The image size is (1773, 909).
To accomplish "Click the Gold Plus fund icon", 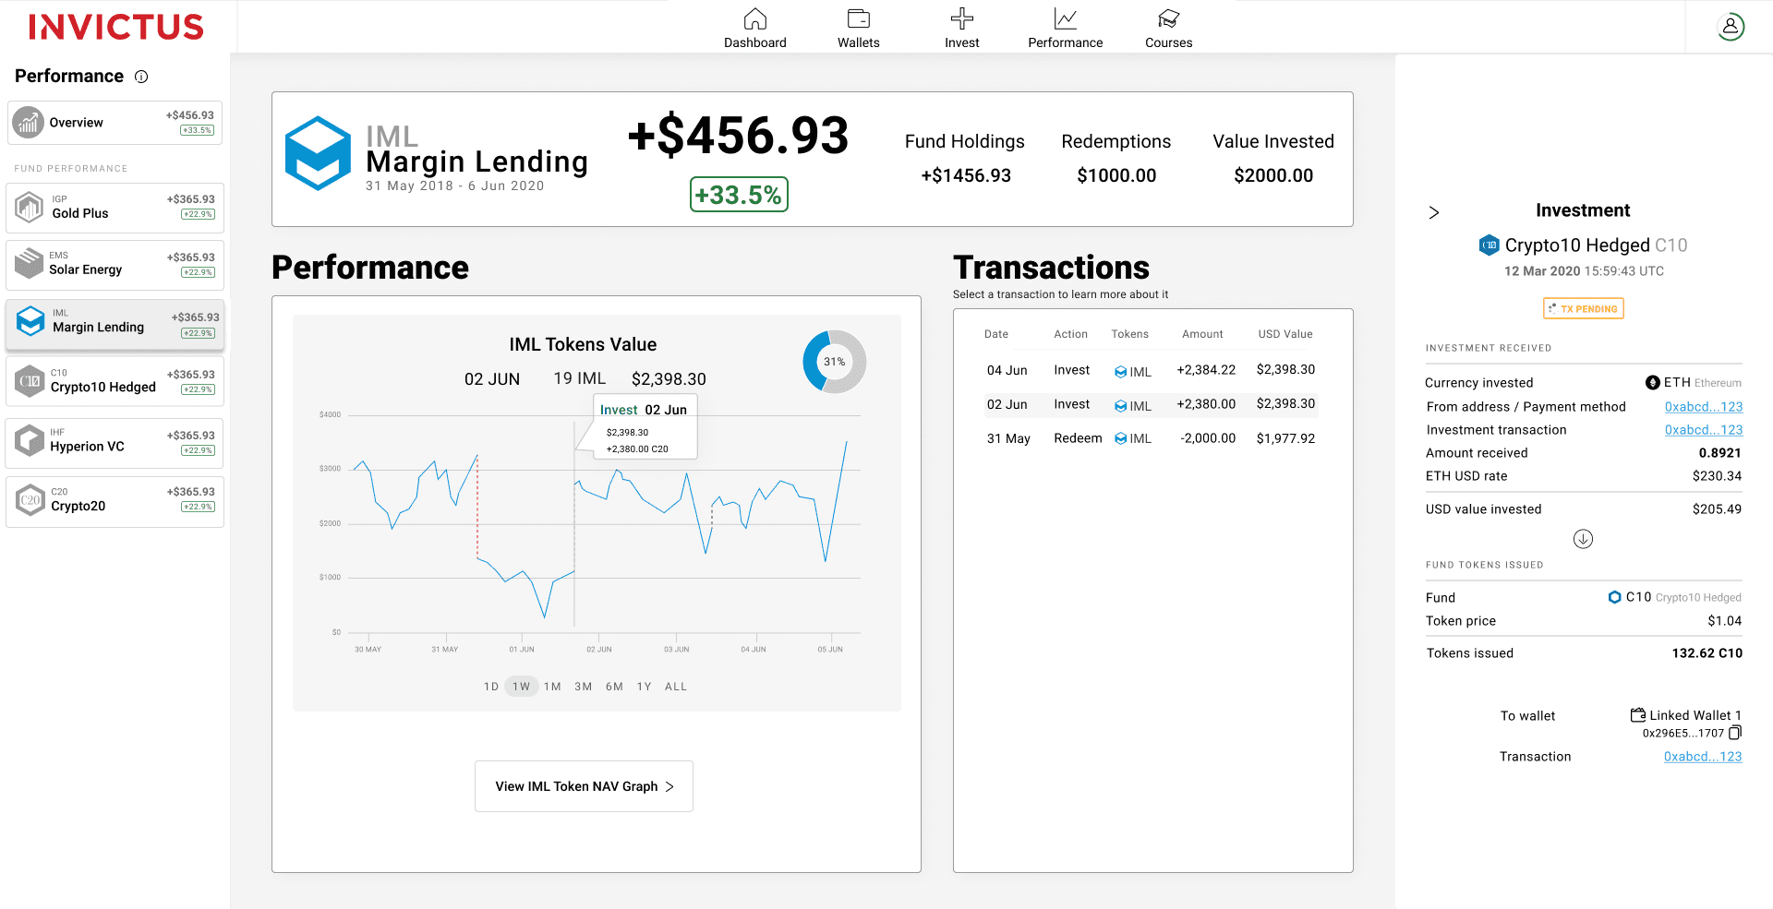I will 29,207.
